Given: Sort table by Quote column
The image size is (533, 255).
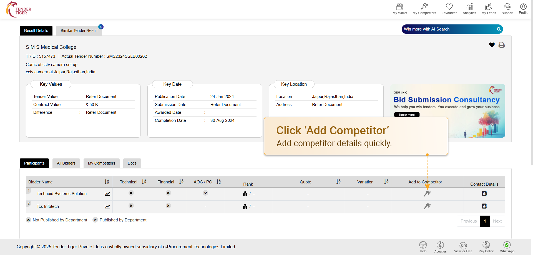Looking at the screenshot, I should click(x=338, y=182).
